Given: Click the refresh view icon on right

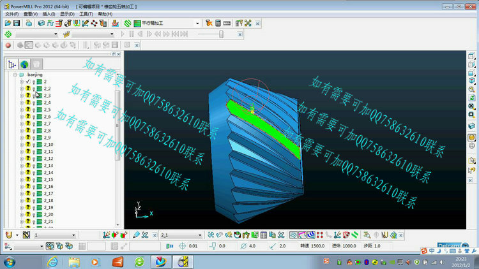Looking at the screenshot, I should (x=472, y=98).
